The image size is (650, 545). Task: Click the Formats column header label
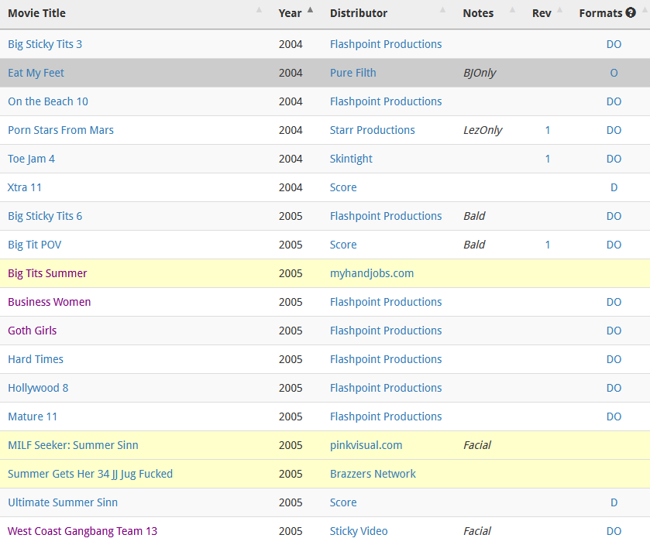click(600, 13)
